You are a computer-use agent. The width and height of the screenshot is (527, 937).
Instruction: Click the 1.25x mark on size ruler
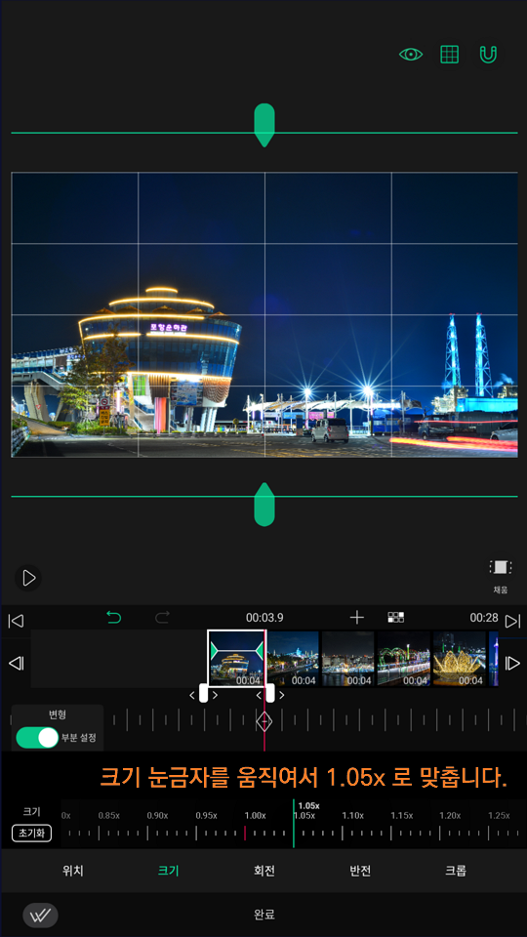(499, 815)
